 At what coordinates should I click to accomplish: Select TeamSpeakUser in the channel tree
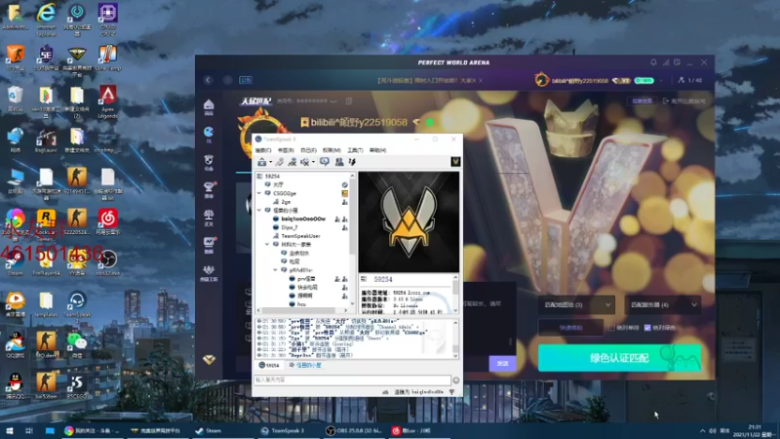pos(300,236)
